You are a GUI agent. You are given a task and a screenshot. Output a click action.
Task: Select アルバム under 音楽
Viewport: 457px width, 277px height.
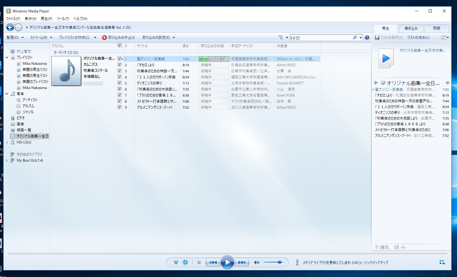pyautogui.click(x=28, y=106)
